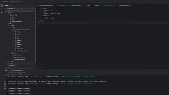Image resolution: width=169 pixels, height=95 pixels.
Task: Collapse the docker folder
Action: coord(7,13)
